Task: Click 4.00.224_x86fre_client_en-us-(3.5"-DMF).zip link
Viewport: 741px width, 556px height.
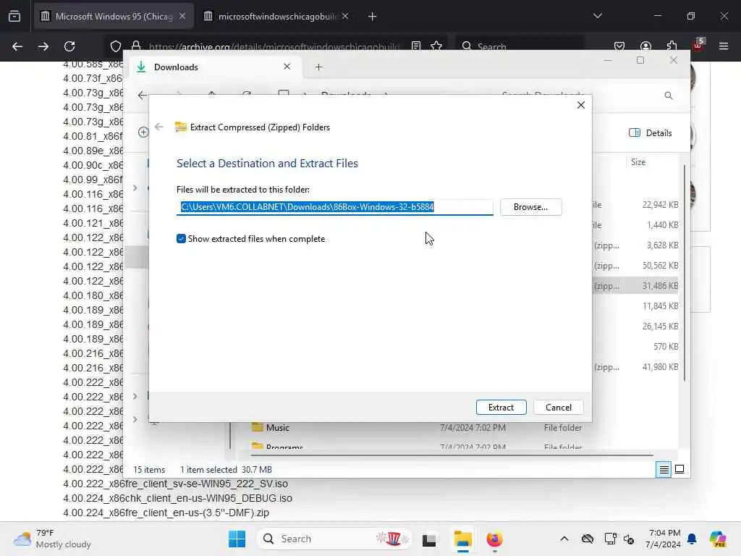Action: (x=166, y=513)
